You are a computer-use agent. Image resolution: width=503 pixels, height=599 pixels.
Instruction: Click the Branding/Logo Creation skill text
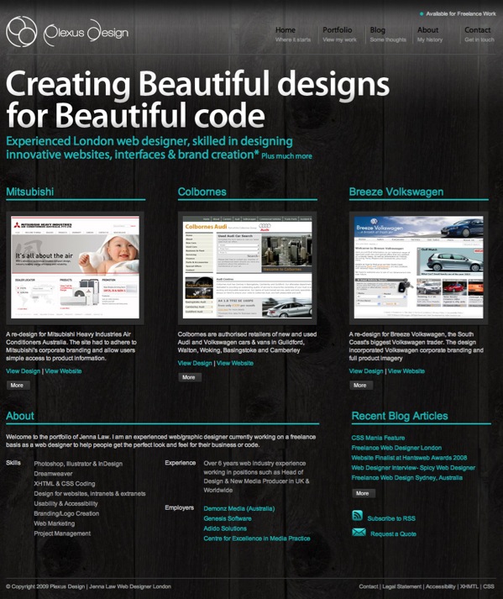[x=66, y=514]
